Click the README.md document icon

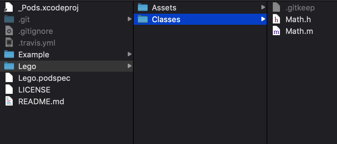pos(9,101)
